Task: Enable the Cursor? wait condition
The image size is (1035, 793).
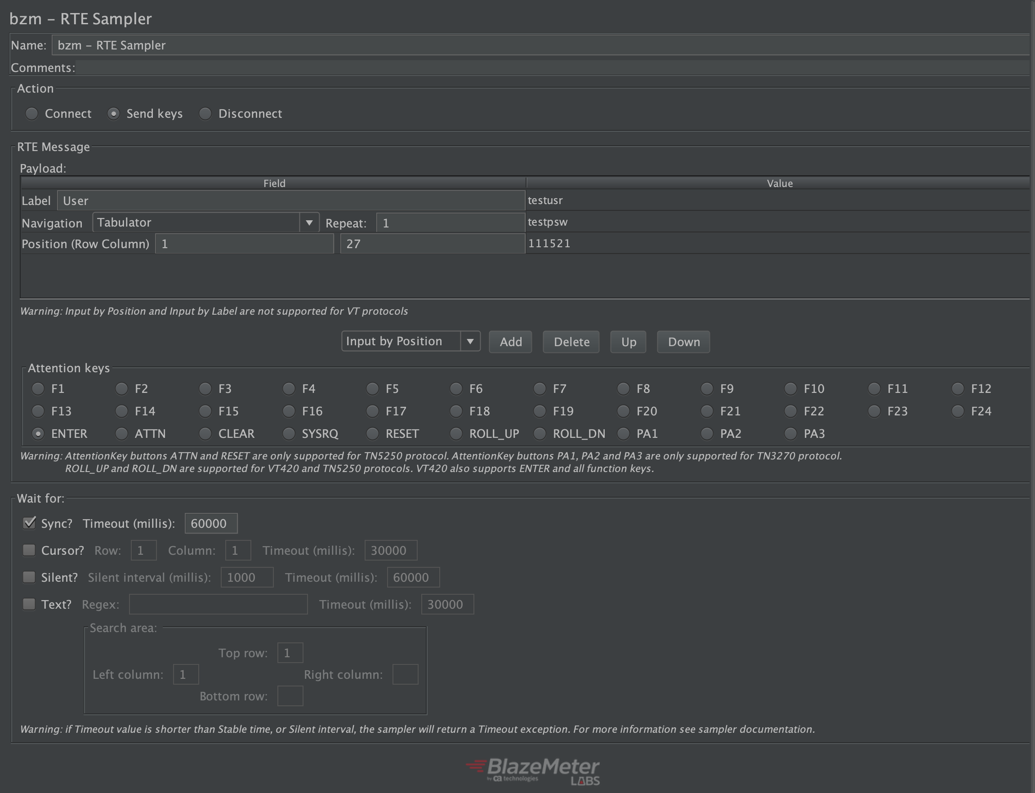Action: point(29,550)
